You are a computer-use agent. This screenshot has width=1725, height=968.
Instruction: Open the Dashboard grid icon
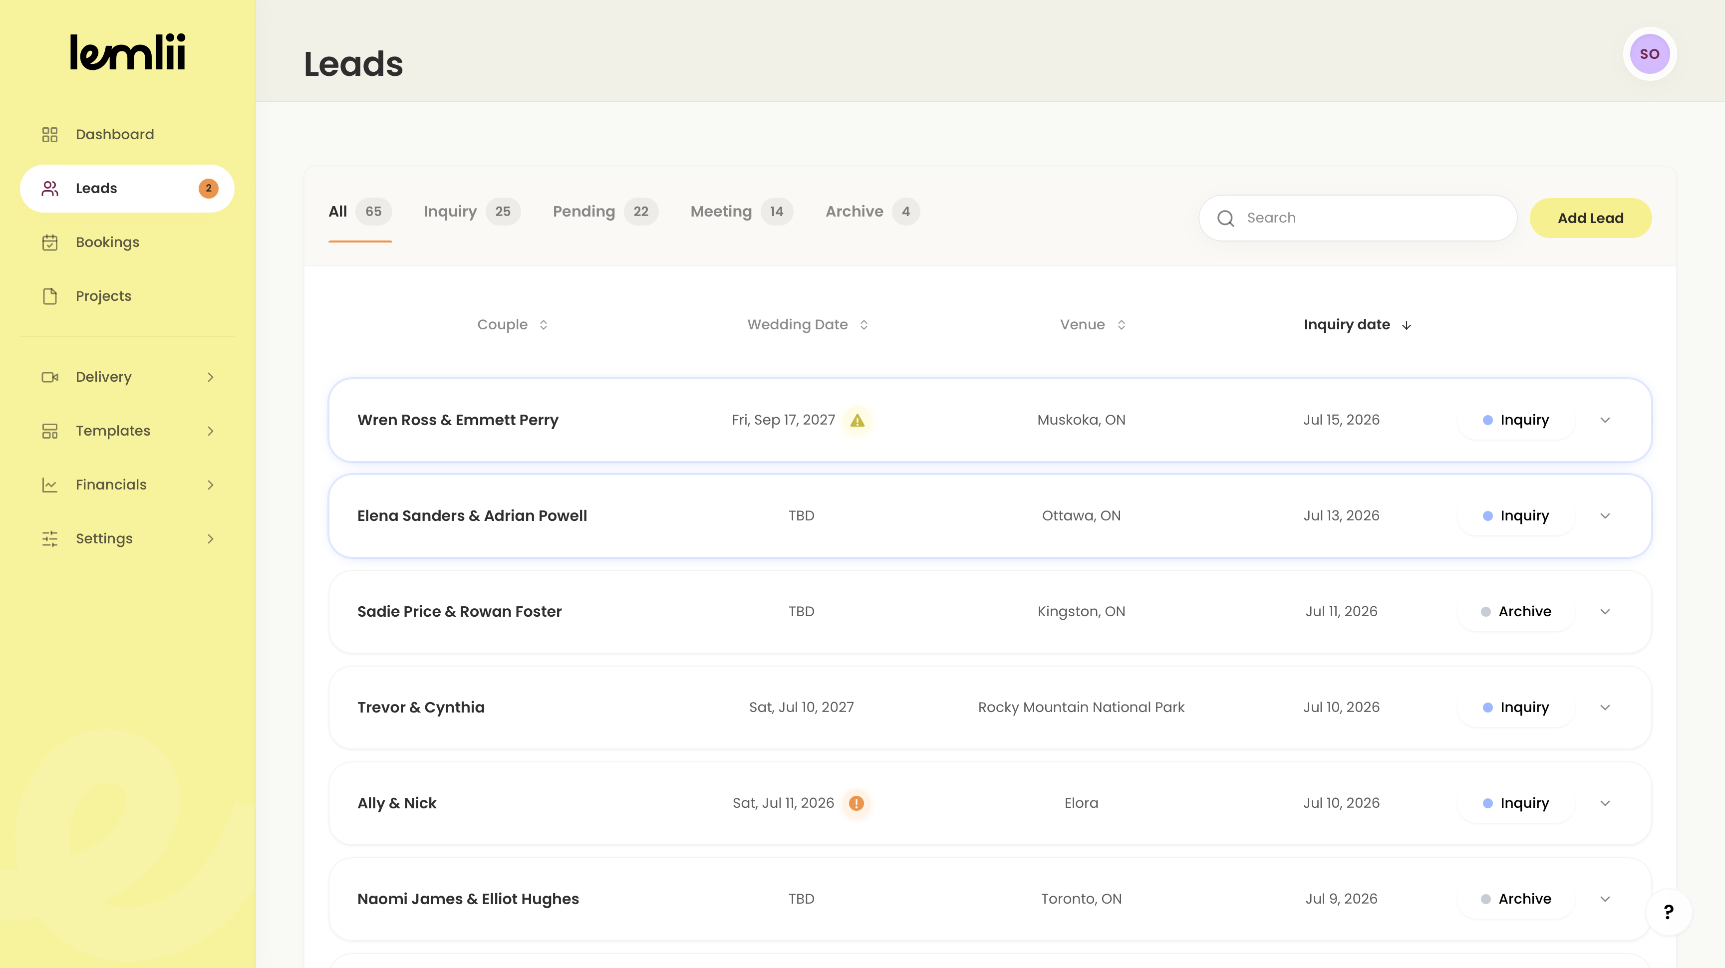[49, 135]
